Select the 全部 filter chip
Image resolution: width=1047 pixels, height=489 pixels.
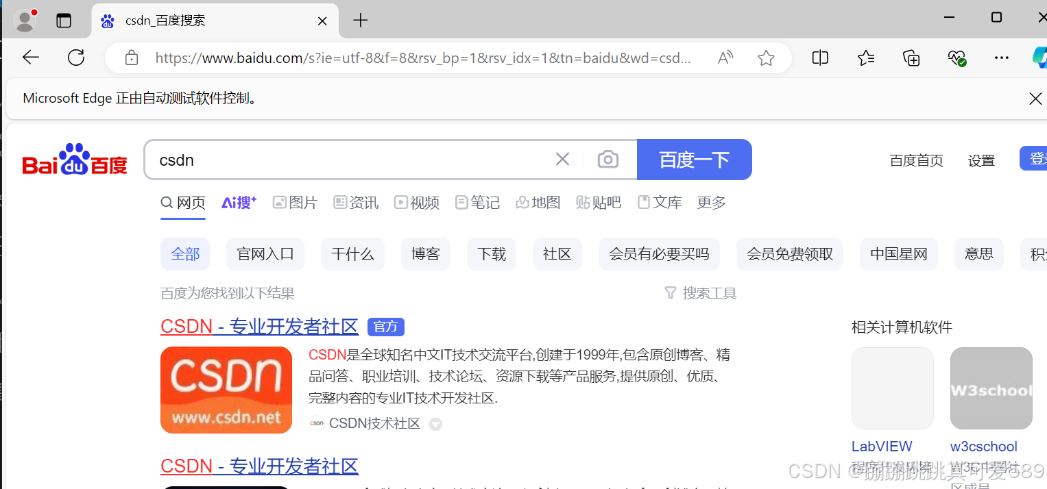coord(185,254)
